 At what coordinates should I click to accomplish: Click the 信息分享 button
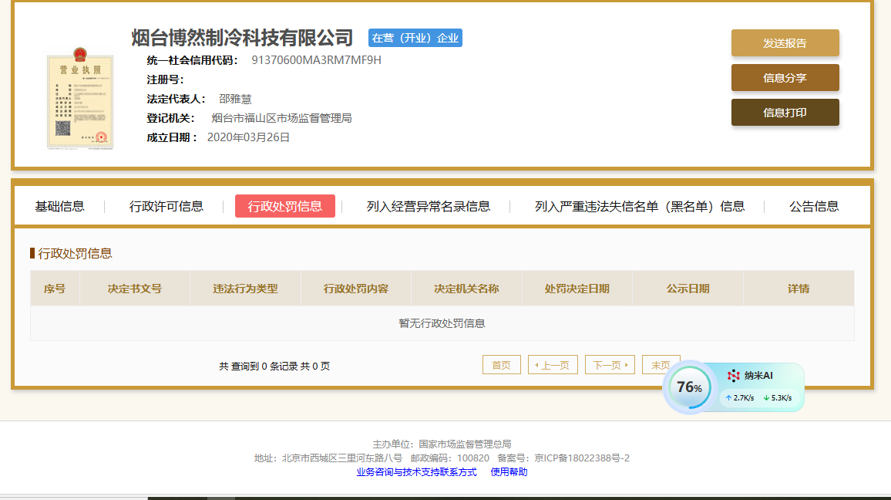(785, 78)
